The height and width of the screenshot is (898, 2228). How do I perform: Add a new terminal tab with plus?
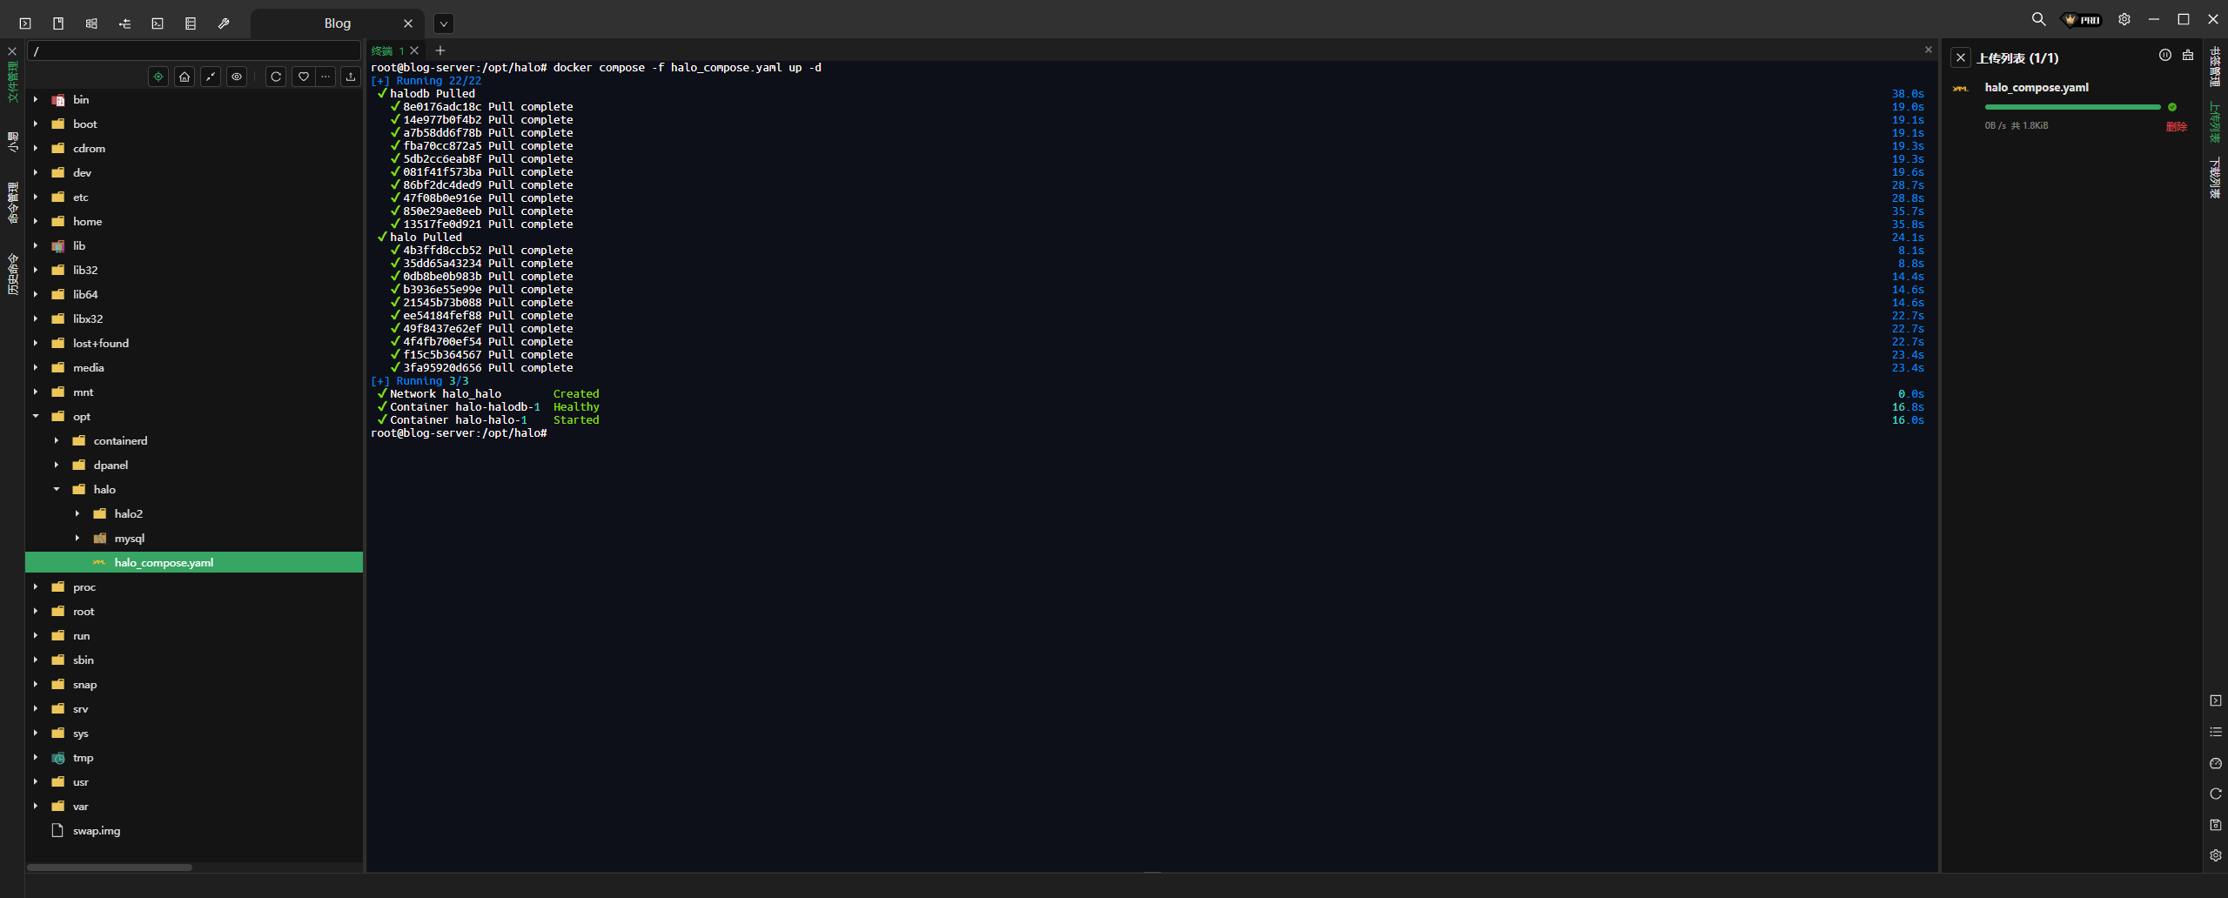[440, 50]
